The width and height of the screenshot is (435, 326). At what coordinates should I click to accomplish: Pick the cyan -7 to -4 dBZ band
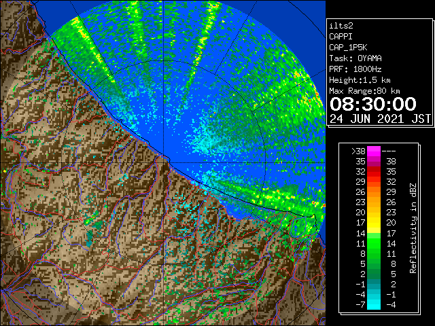(374, 304)
